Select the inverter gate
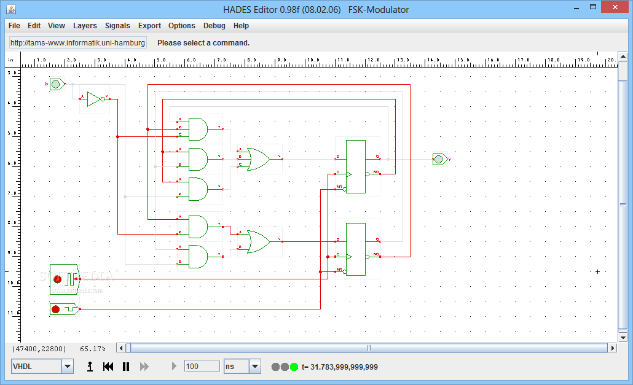The height and width of the screenshot is (385, 633). (95, 99)
